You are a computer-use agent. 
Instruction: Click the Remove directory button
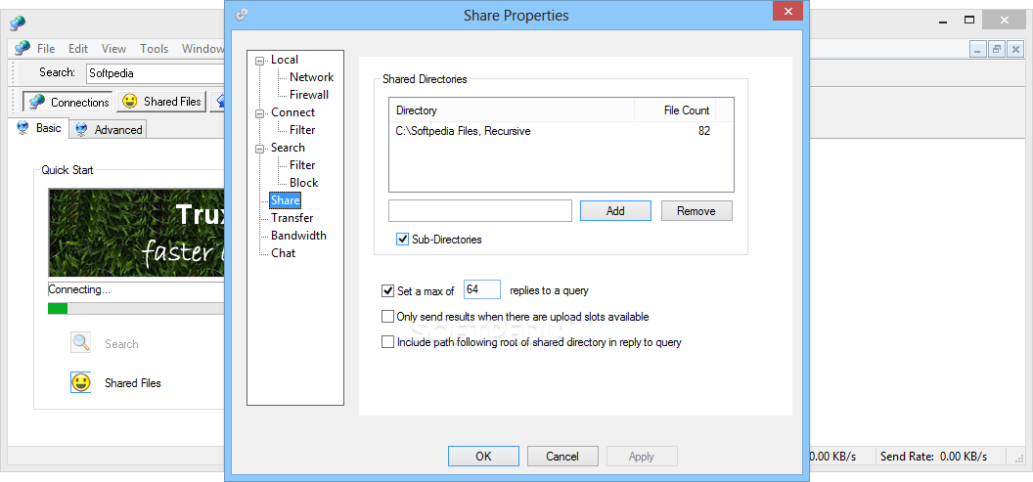pos(696,211)
